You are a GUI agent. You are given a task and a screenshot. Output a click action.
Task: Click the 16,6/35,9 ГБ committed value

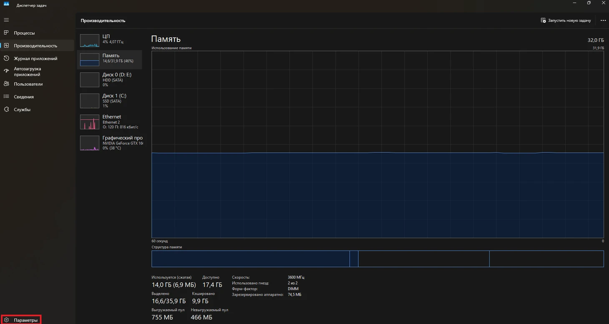(169, 301)
